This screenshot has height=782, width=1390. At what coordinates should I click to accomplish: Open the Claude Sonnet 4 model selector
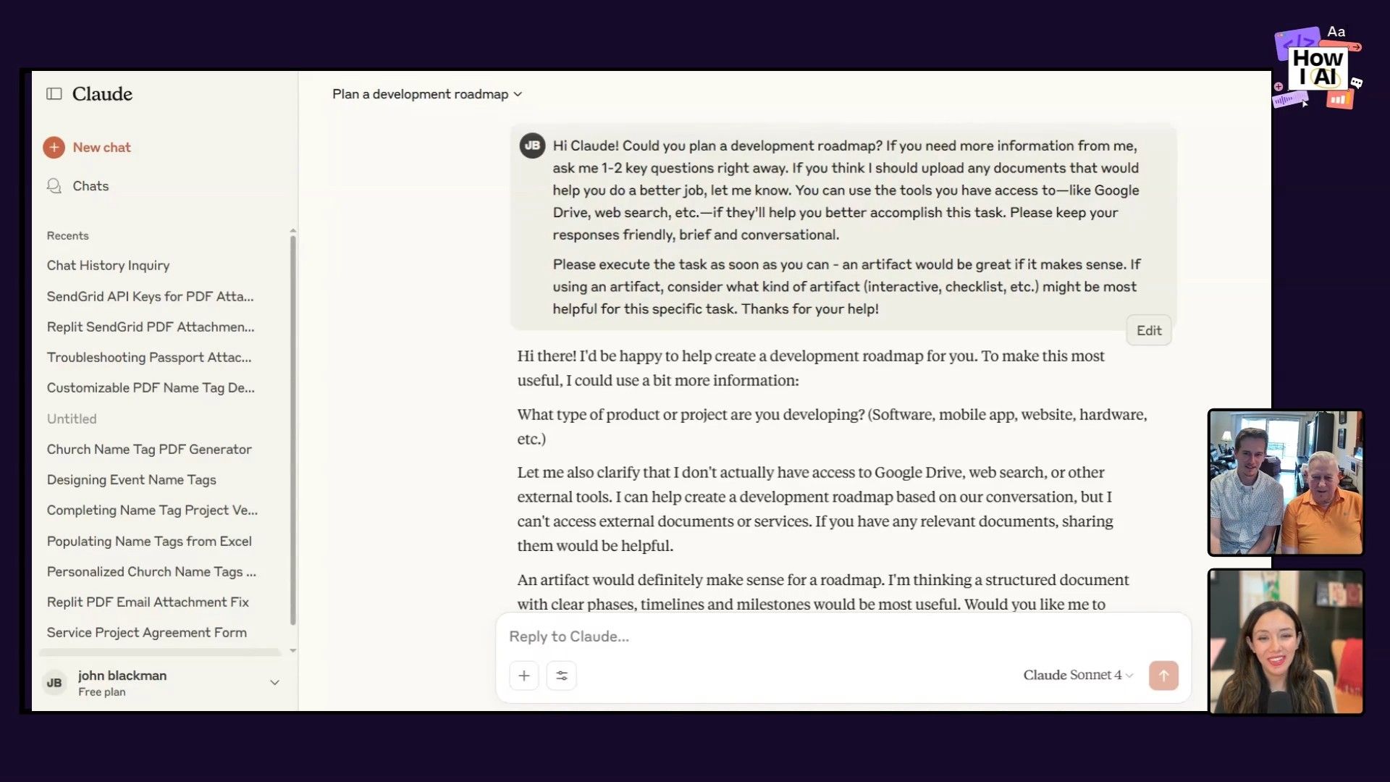click(1077, 674)
